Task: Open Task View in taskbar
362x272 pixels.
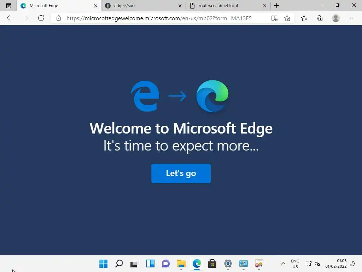Action: click(134, 263)
